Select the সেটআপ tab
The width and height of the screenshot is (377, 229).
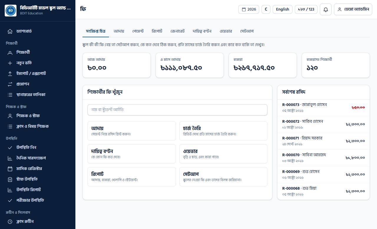pos(247,31)
